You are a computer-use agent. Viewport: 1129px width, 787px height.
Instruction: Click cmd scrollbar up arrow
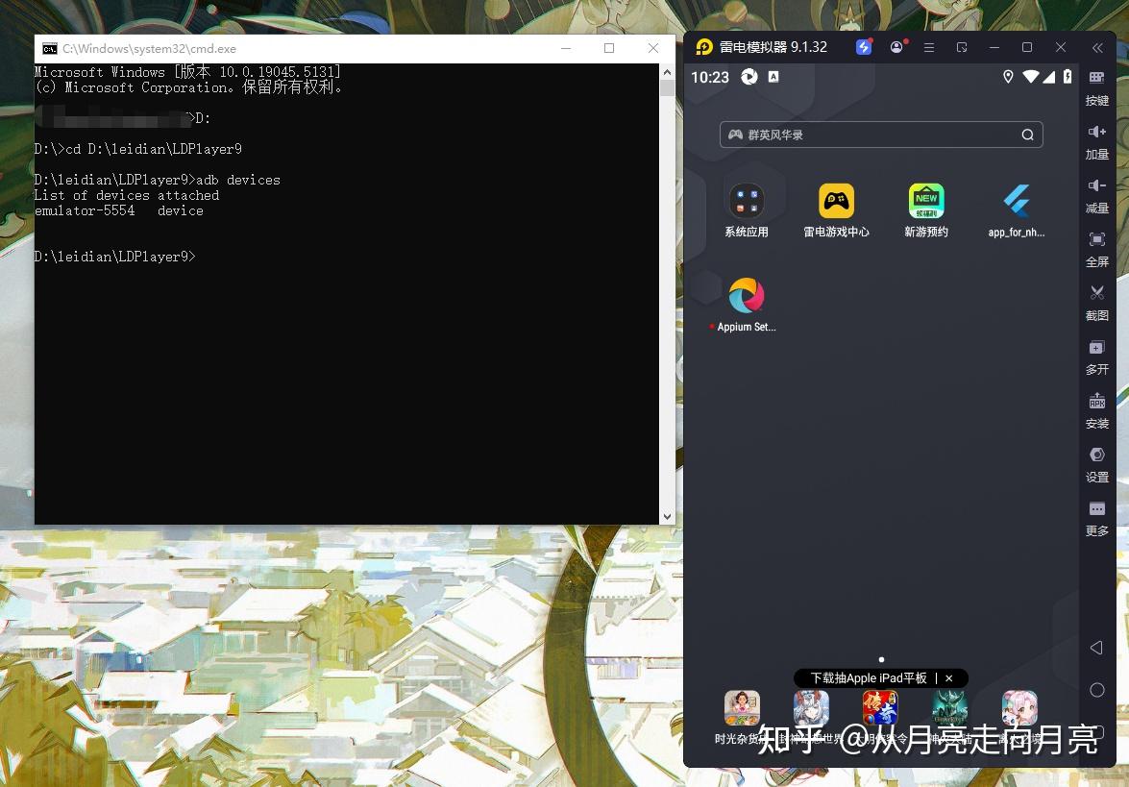pyautogui.click(x=667, y=72)
